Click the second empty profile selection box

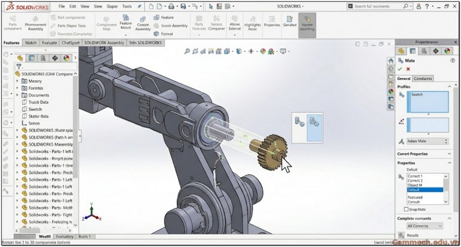pyautogui.click(x=428, y=125)
